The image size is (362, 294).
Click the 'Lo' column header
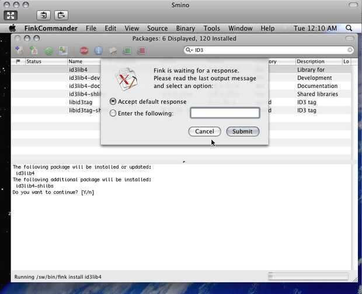pos(346,62)
